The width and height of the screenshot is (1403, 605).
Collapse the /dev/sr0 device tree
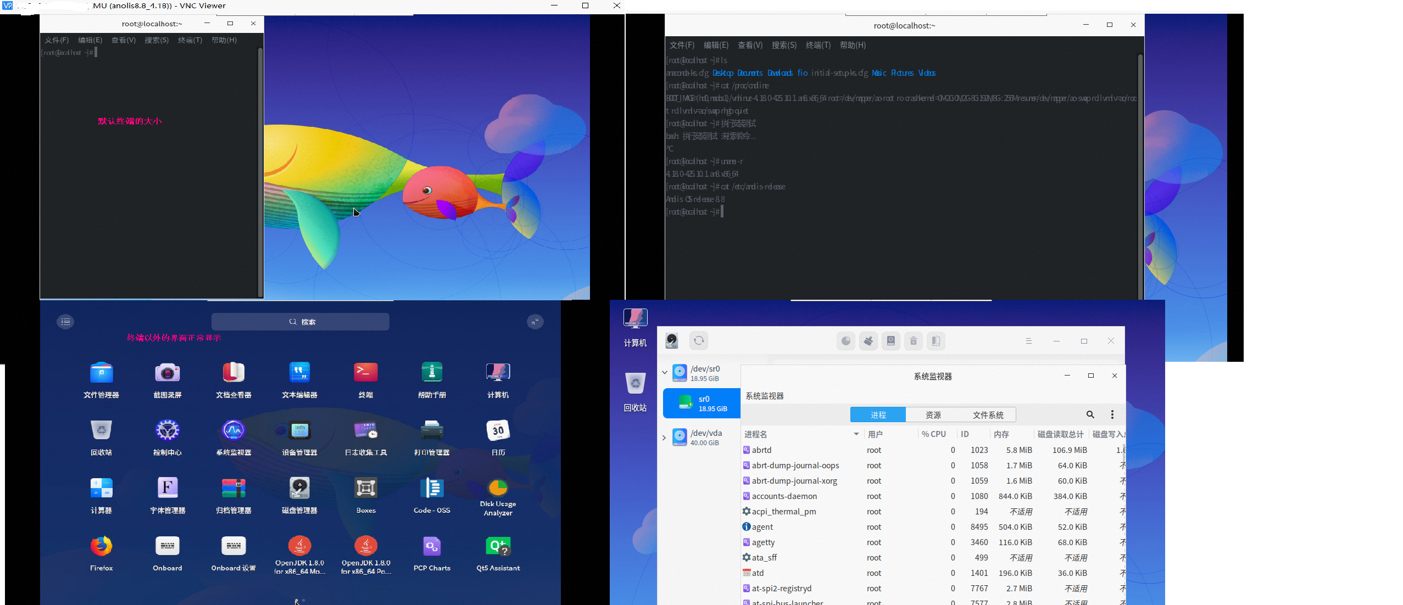(664, 373)
